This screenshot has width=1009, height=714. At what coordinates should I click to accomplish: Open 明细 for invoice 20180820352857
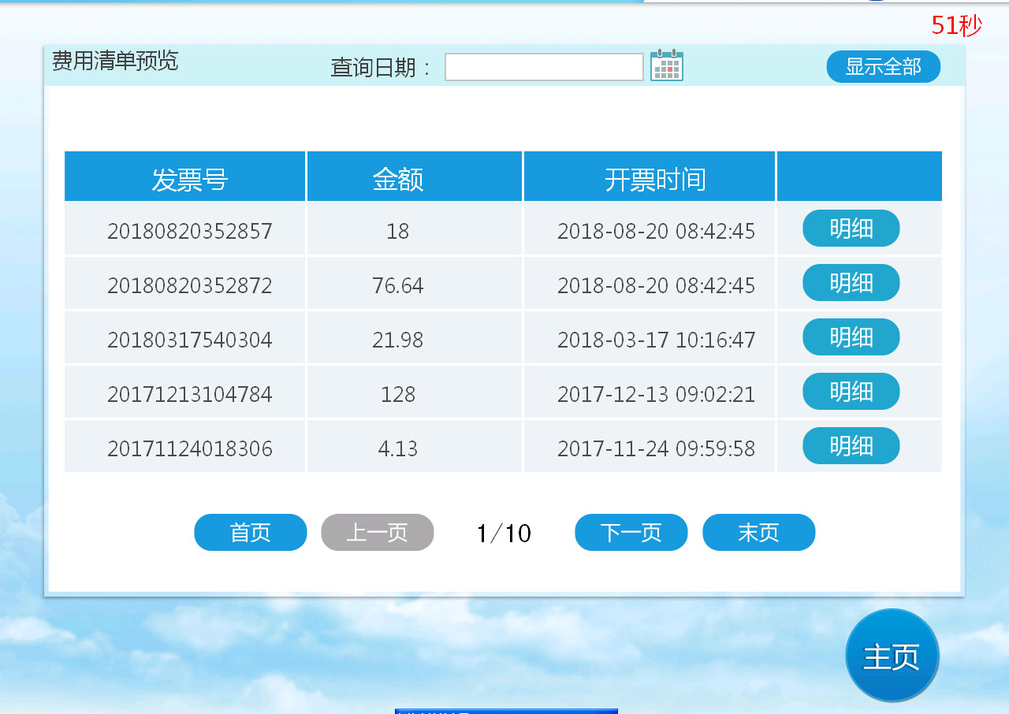[851, 229]
